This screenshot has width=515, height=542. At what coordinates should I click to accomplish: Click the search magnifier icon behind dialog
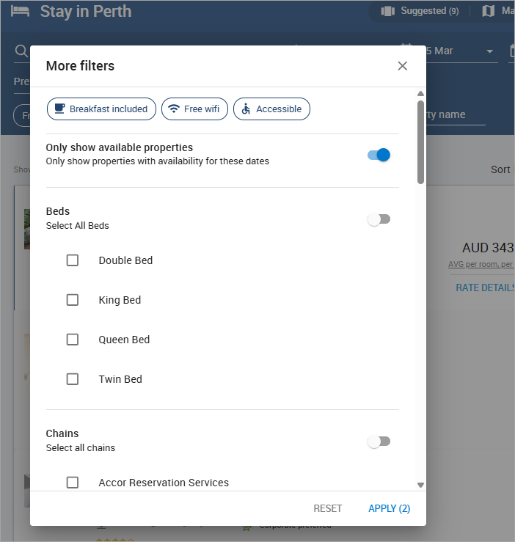21,51
